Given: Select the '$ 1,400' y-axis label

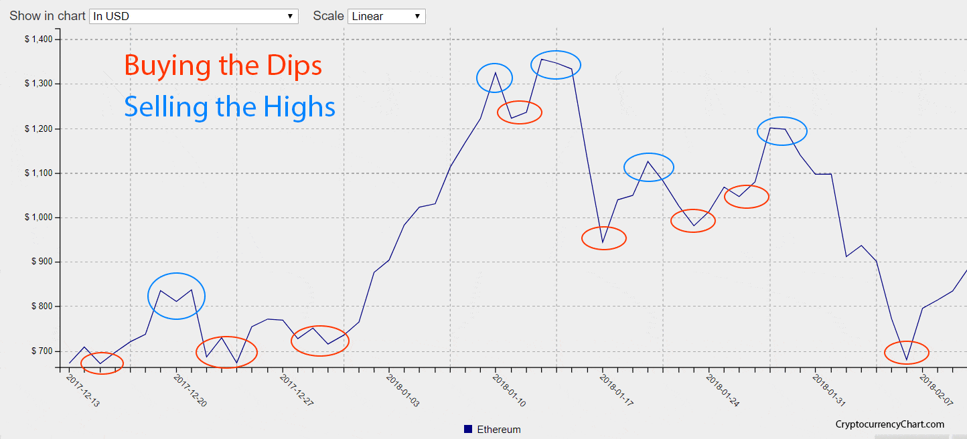Looking at the screenshot, I should pyautogui.click(x=38, y=38).
